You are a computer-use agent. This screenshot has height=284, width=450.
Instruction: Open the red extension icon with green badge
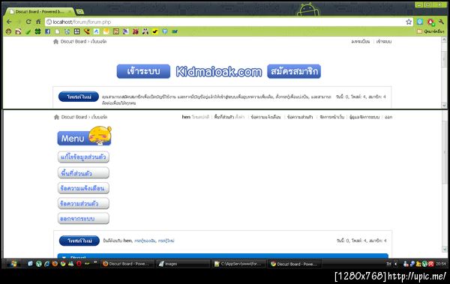click(x=430, y=22)
